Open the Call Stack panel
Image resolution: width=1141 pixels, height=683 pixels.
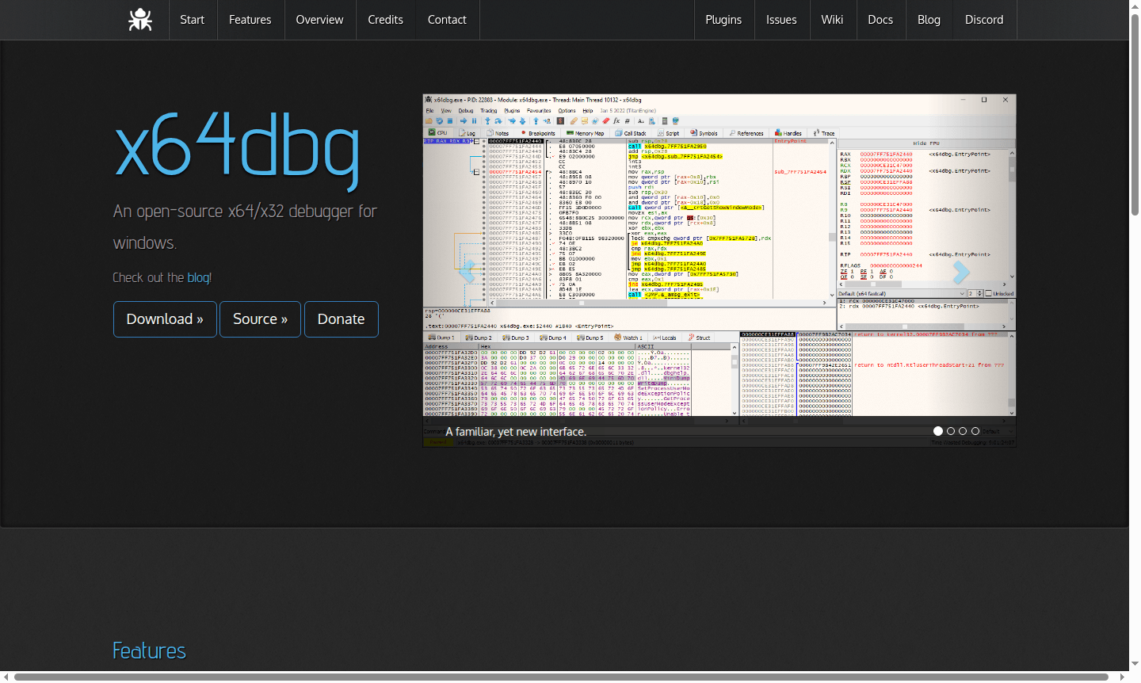[632, 133]
